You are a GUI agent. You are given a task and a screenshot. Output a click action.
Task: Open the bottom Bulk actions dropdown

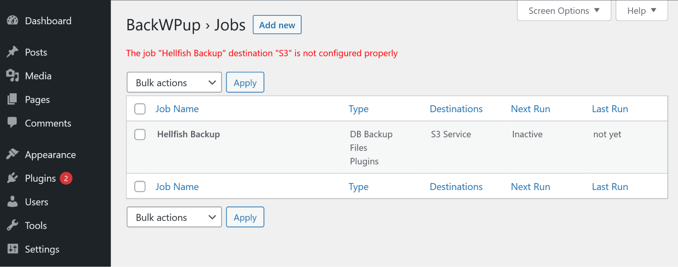point(174,217)
